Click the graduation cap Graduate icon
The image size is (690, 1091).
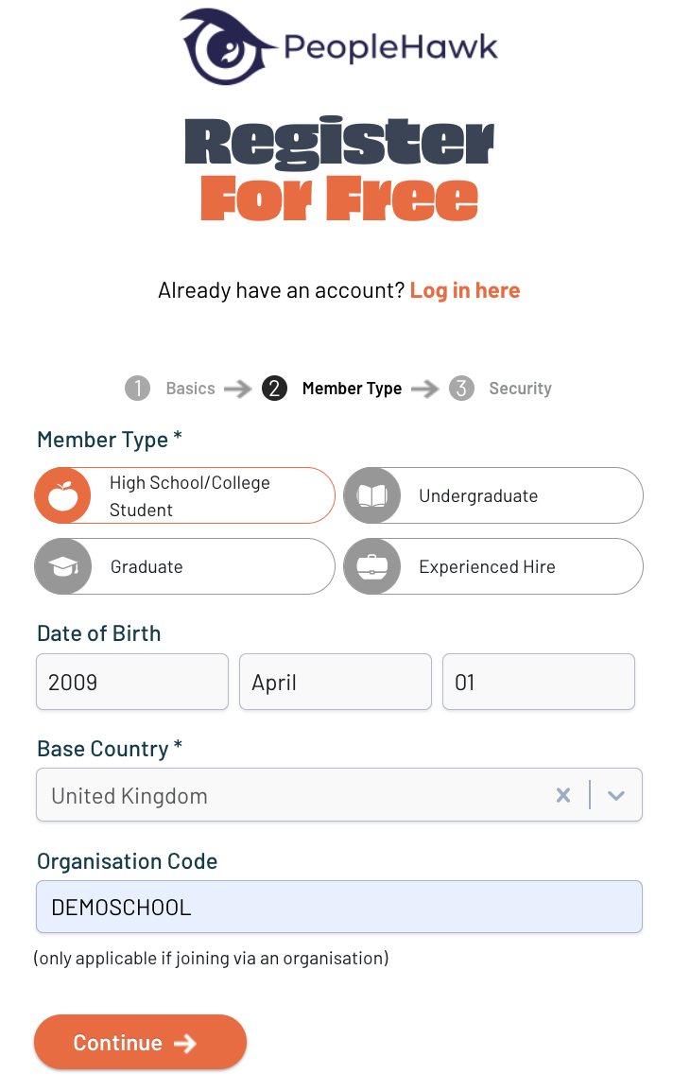[x=62, y=566]
